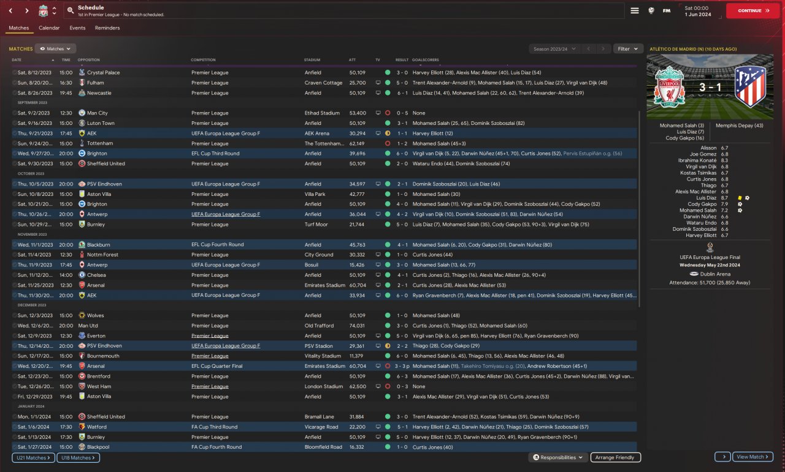Viewport: 785px width, 472px height.
Task: Sort matches by the Date column header
Action: [x=17, y=60]
